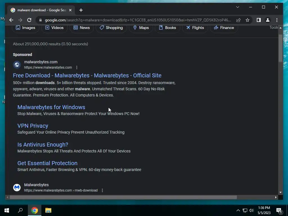Open Windows taskbar search
This screenshot has width=288, height=216.
pyautogui.click(x=20, y=210)
